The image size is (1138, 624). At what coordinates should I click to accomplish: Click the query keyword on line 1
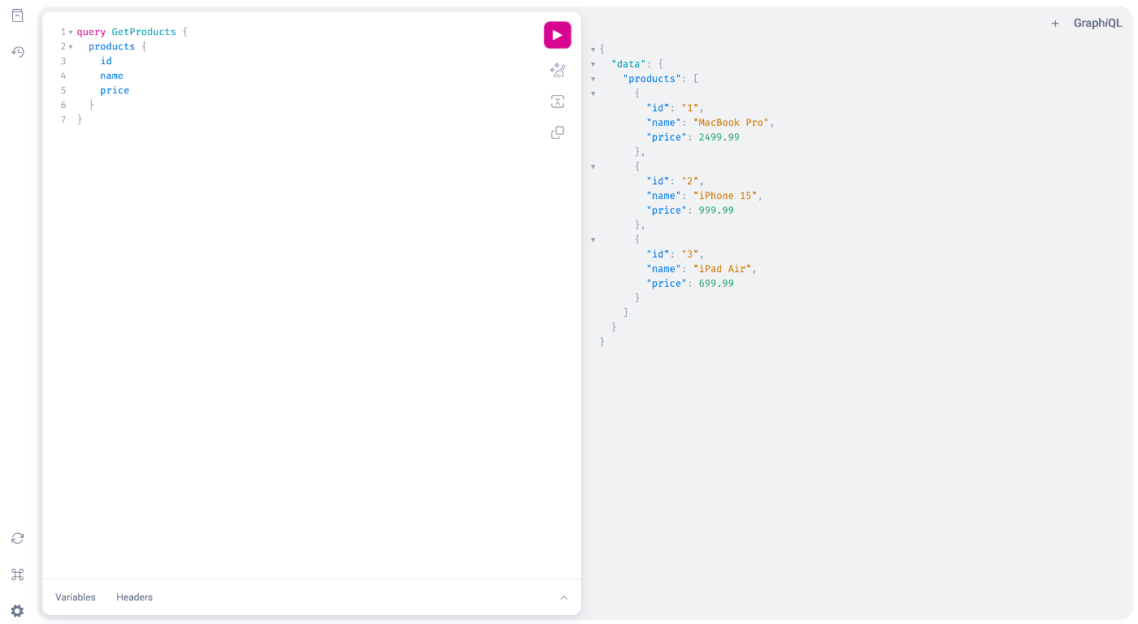(91, 32)
